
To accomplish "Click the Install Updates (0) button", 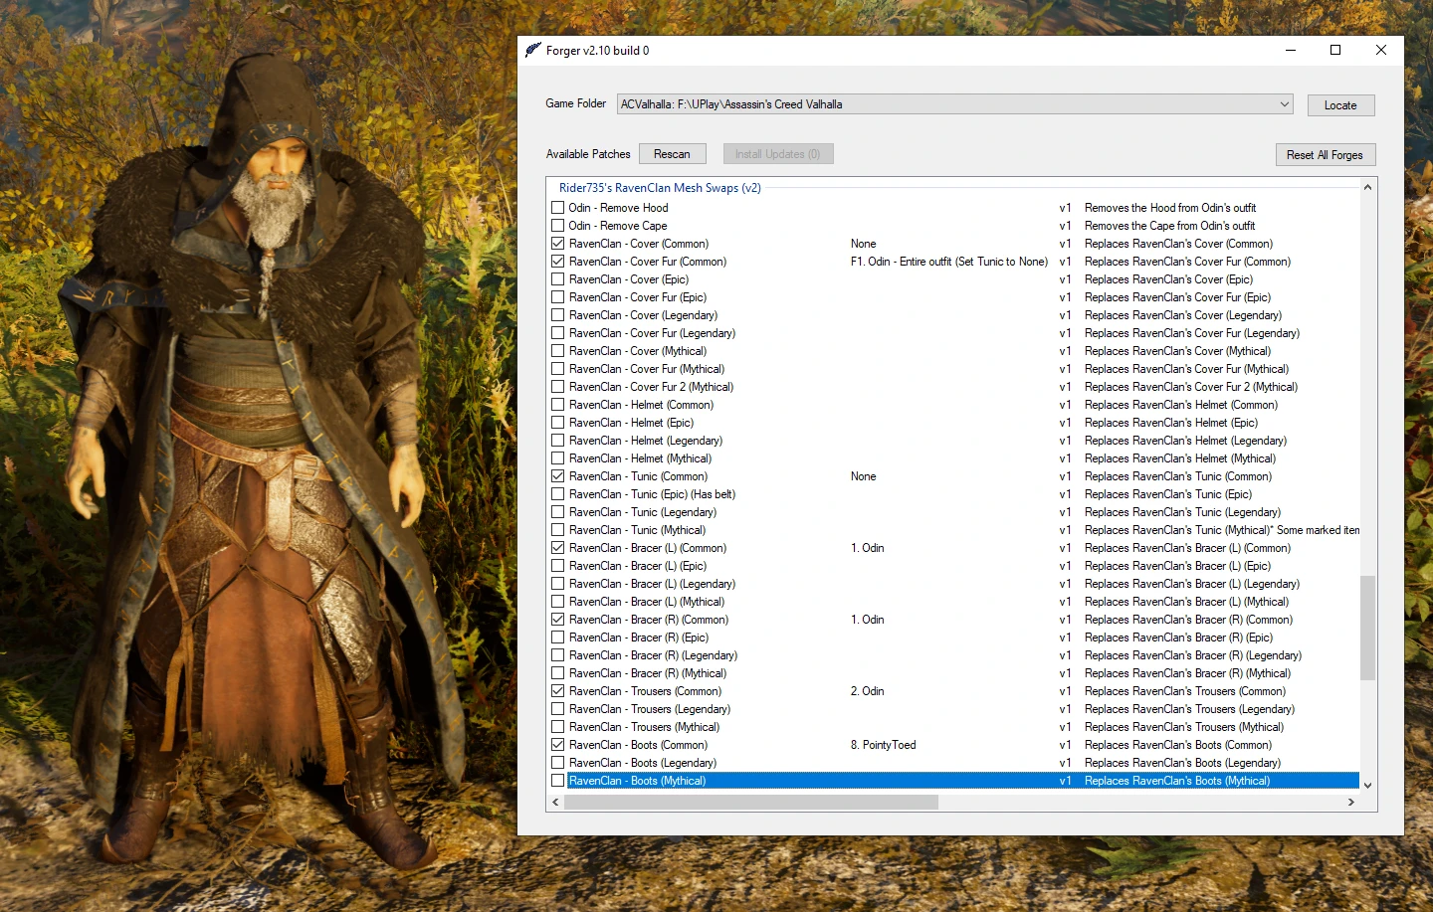I will click(x=778, y=154).
